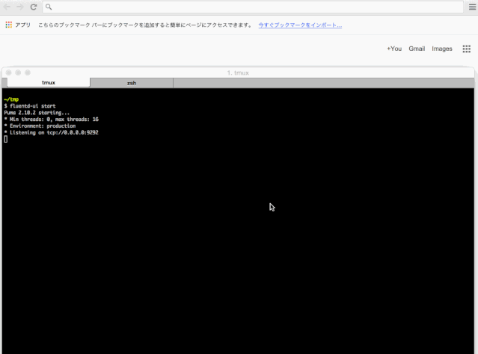
Task: Click the browser back arrow
Action: (7, 7)
